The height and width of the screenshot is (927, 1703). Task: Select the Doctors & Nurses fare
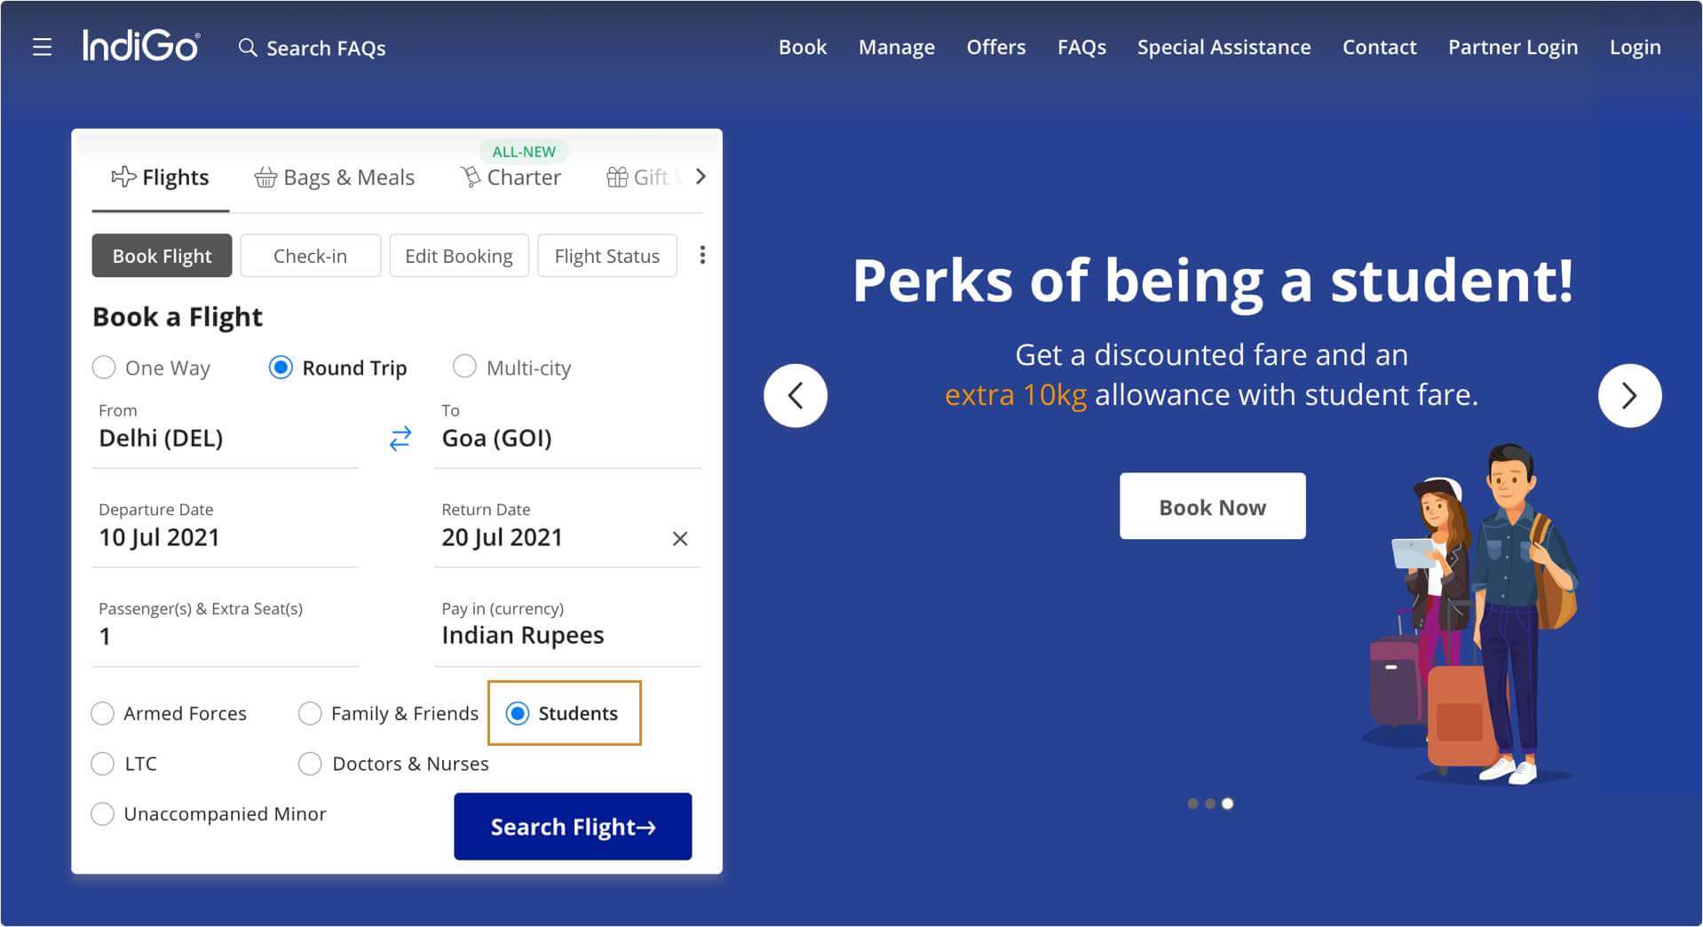point(310,764)
